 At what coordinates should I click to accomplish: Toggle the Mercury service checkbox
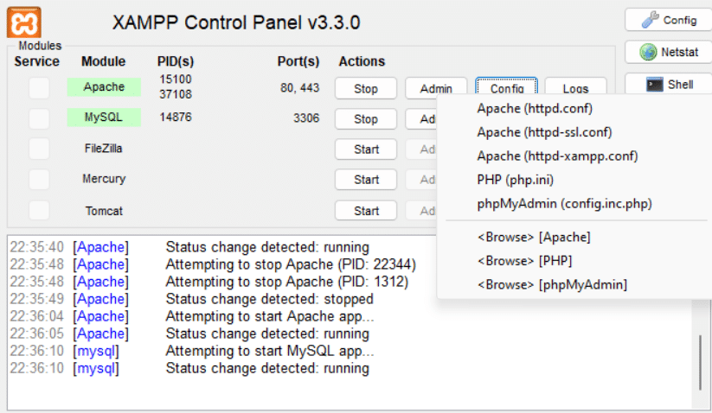39,180
